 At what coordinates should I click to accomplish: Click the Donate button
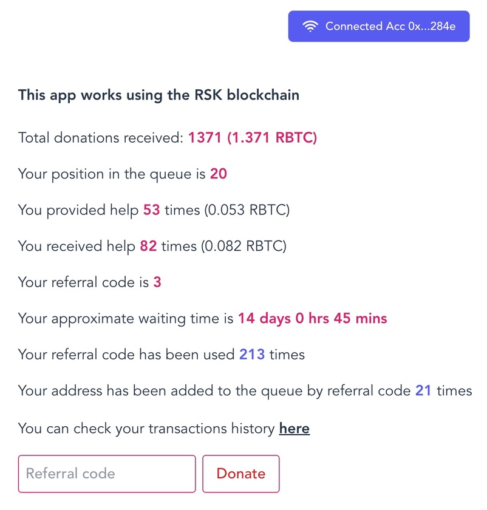[240, 474]
